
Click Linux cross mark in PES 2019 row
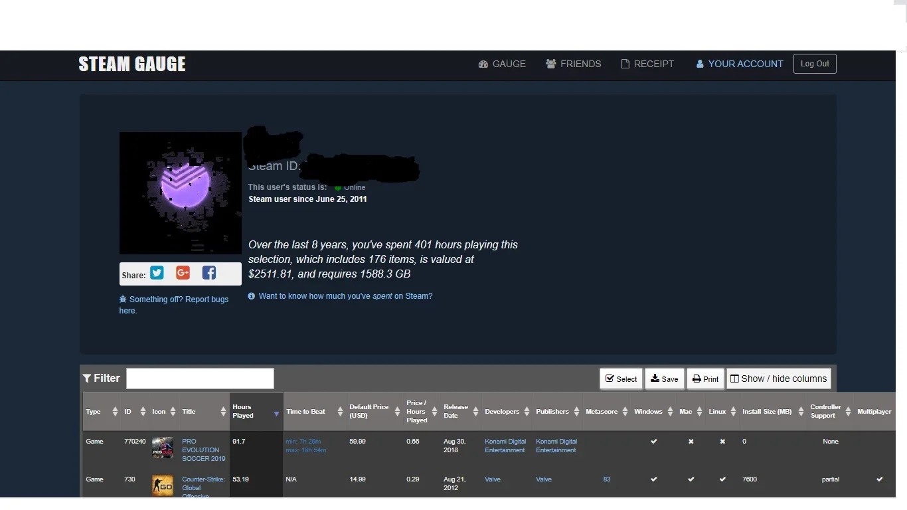(722, 442)
